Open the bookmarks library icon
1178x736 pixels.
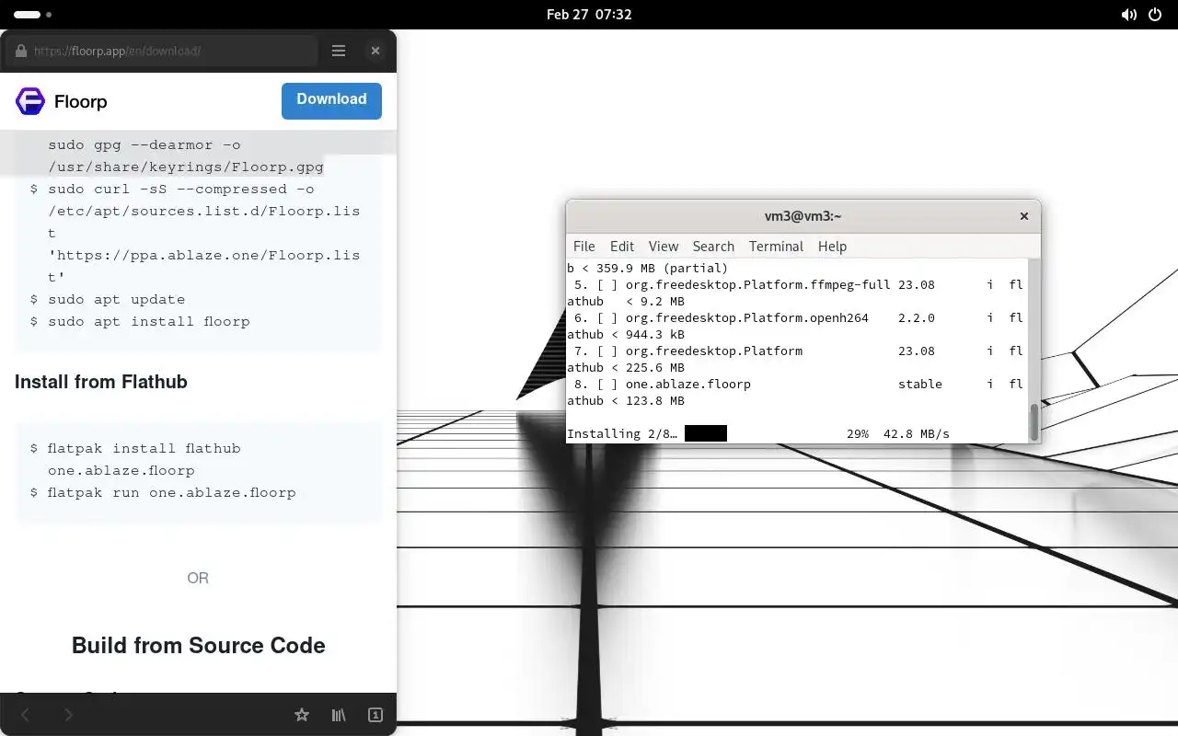coord(339,715)
